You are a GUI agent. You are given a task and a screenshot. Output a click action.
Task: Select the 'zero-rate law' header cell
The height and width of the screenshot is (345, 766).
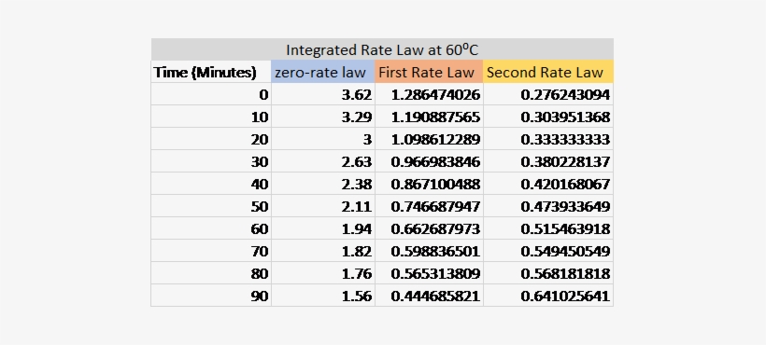pos(323,72)
